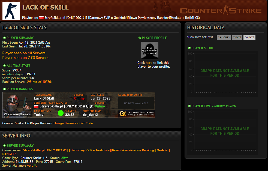Open server manager vergilt profile
Screen dimensions: 268x171
32,166
